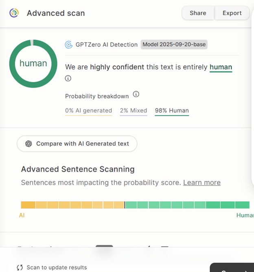Image resolution: width=254 pixels, height=272 pixels.
Task: Click the GPTZero AI Detection icon
Action: (x=69, y=45)
